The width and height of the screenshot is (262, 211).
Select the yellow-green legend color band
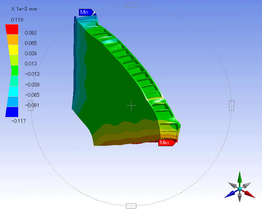[x=14, y=60]
